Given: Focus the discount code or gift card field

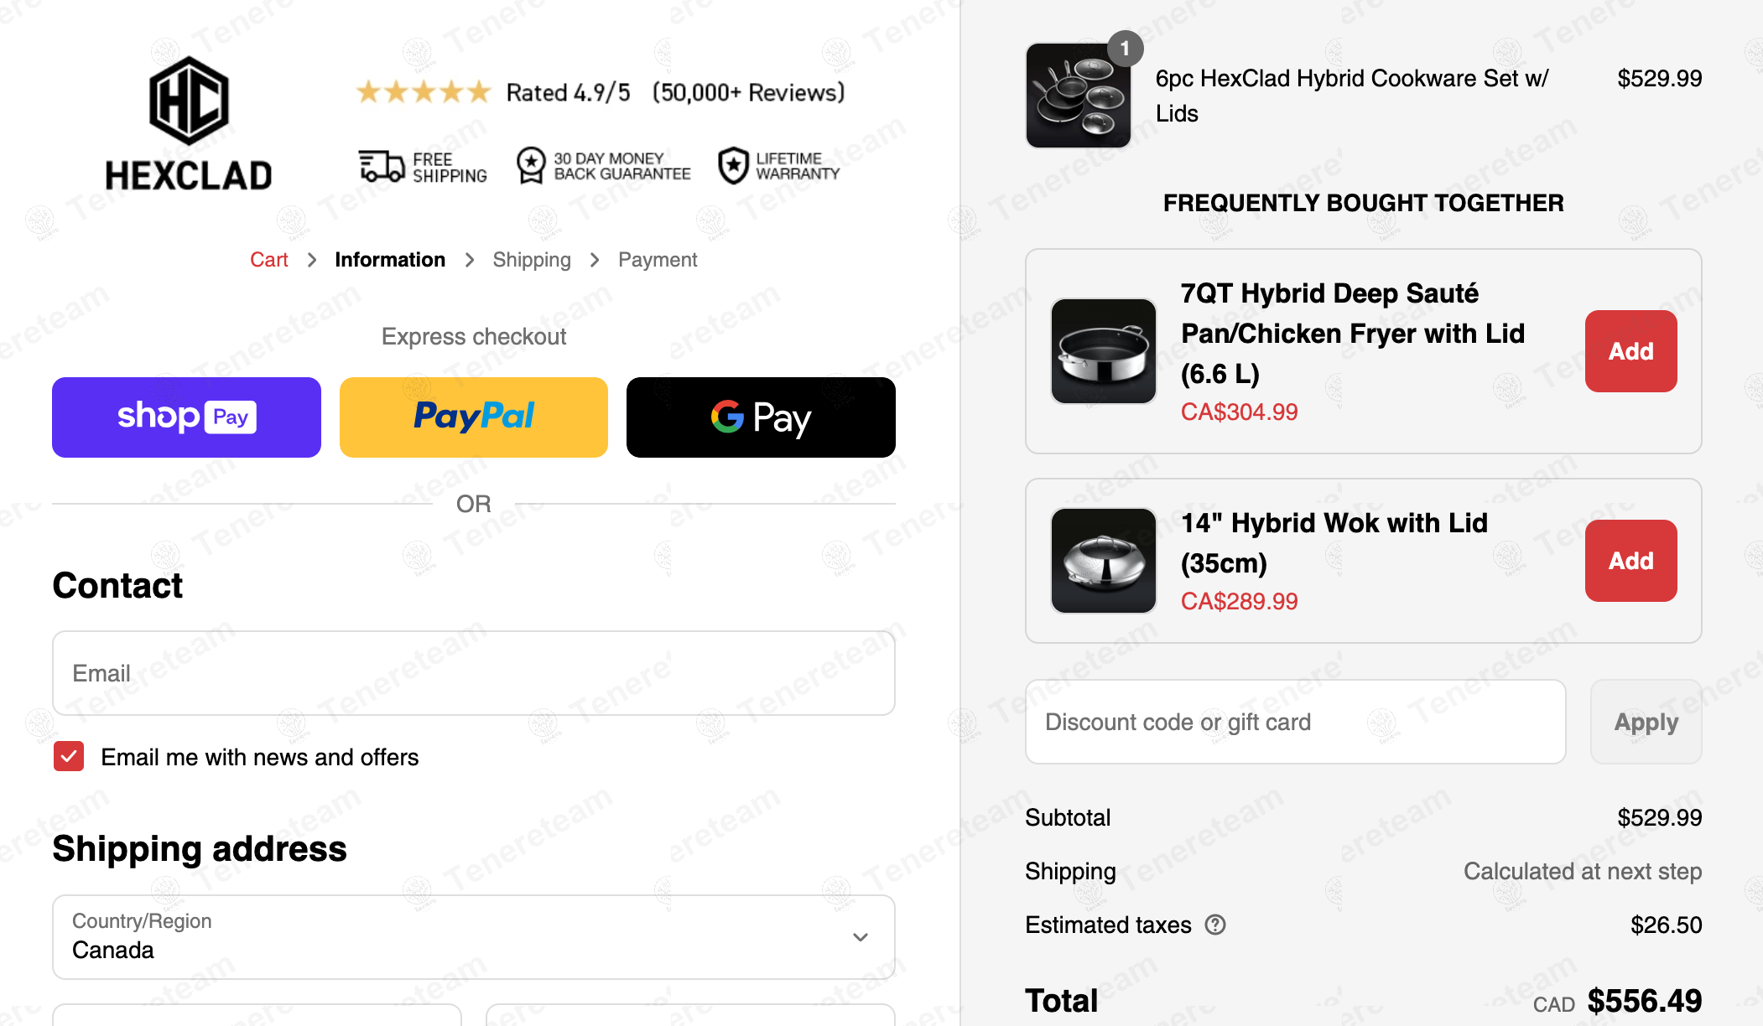Looking at the screenshot, I should pyautogui.click(x=1295, y=722).
